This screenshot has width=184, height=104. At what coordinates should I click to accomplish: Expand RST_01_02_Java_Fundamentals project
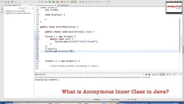pyautogui.click(x=6, y=13)
